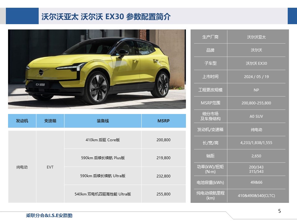This screenshot has height=223, width=297.
Task: Click the brand value 沃尔沃
Action: point(256,50)
